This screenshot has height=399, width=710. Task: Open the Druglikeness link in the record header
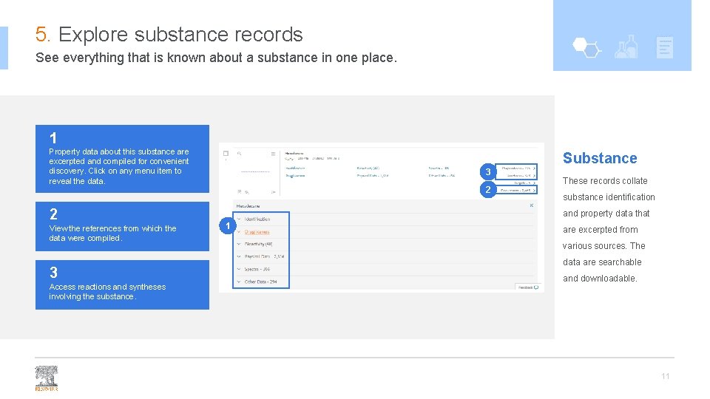pyautogui.click(x=295, y=176)
